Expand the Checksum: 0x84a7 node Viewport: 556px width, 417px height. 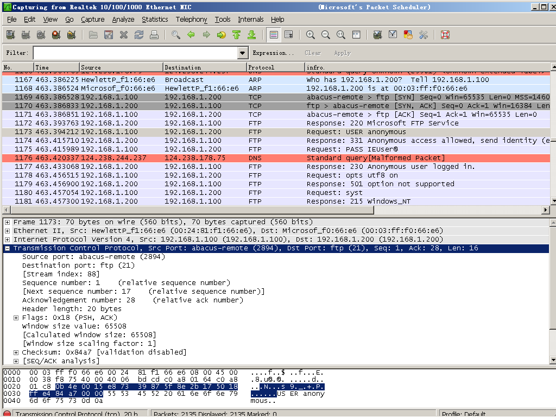coord(16,352)
